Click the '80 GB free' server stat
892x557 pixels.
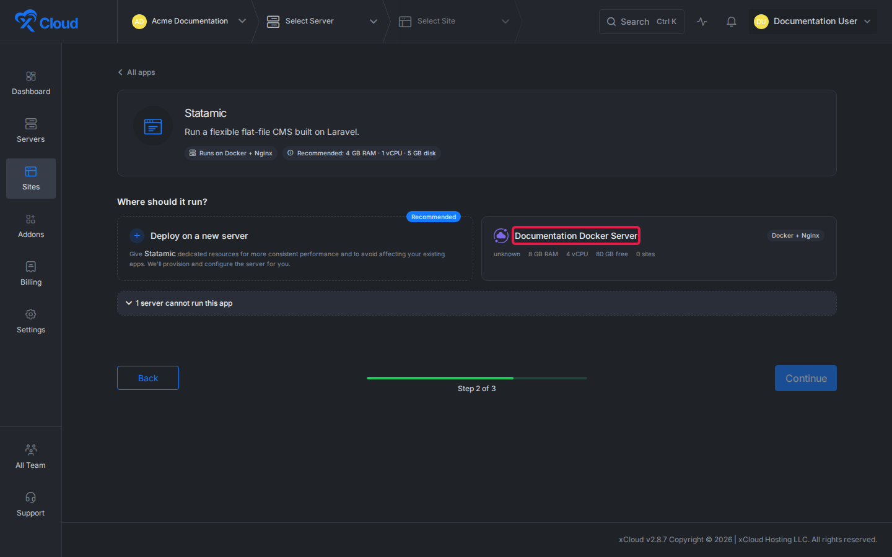click(612, 254)
